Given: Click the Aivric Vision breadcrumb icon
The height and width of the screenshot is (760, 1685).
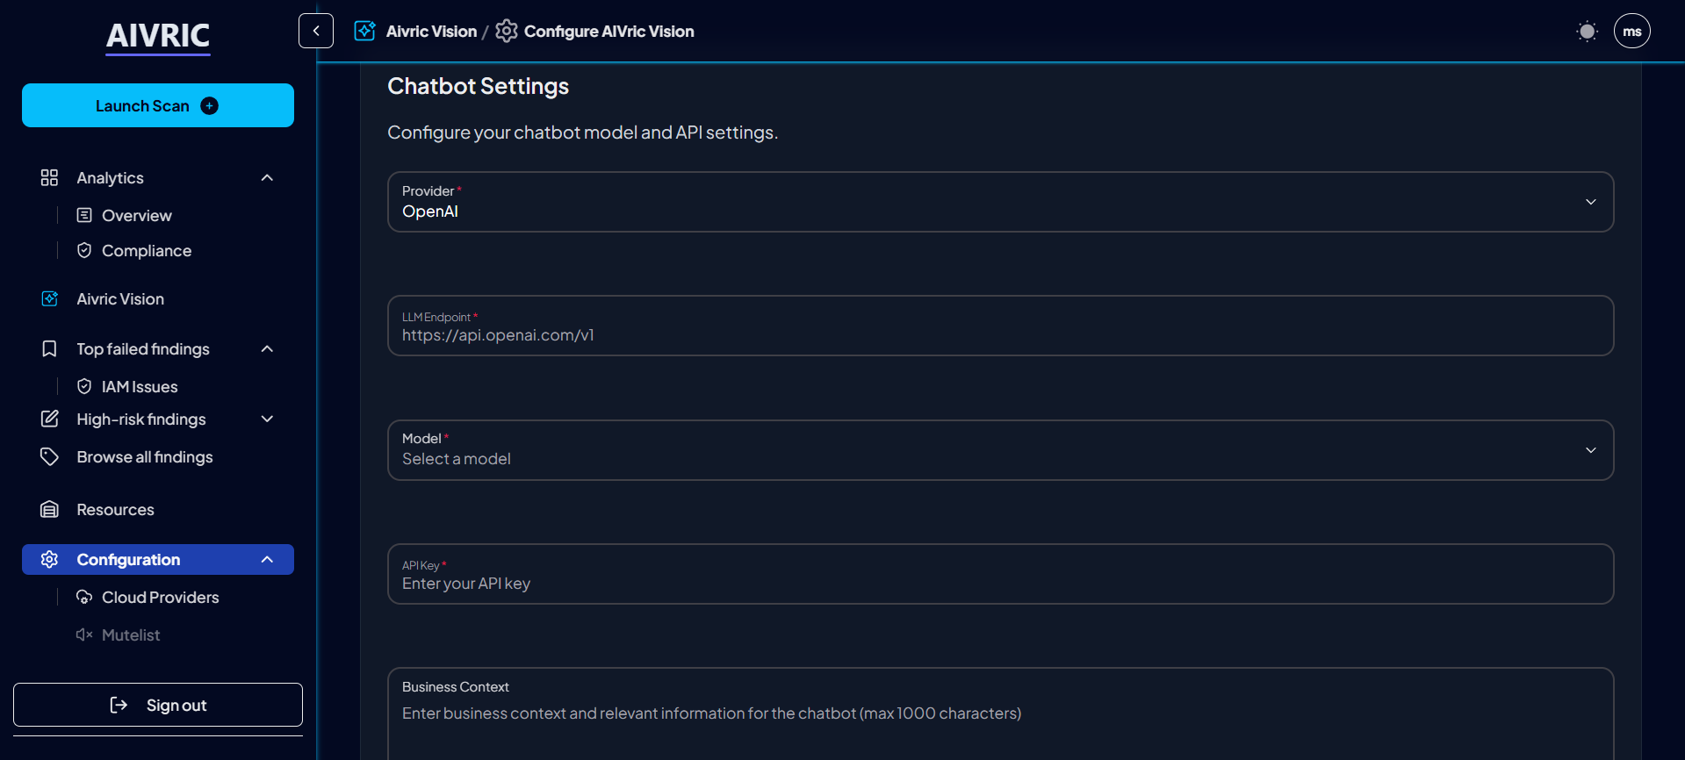Looking at the screenshot, I should pos(364,31).
